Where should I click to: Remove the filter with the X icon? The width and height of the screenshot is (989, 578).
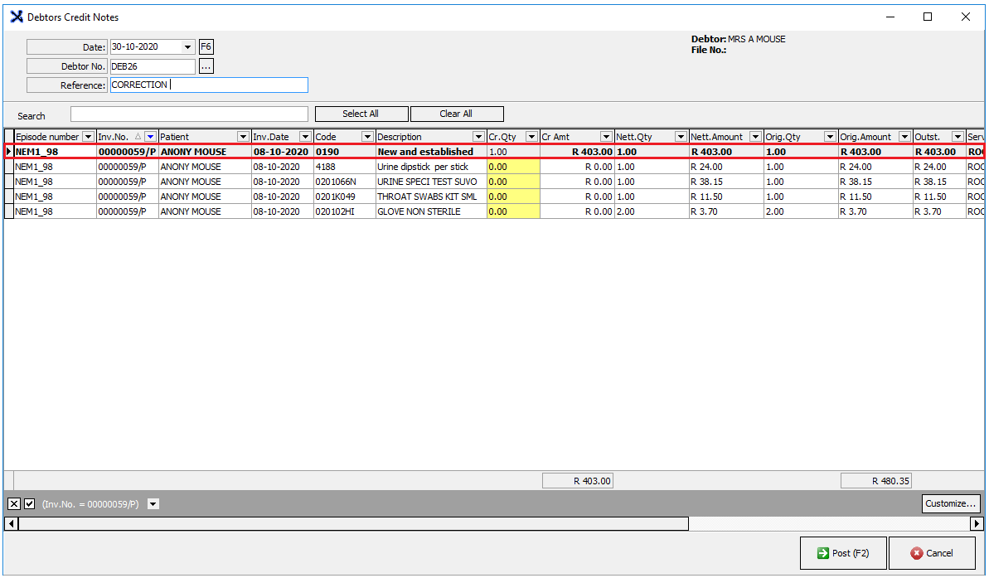coord(14,504)
